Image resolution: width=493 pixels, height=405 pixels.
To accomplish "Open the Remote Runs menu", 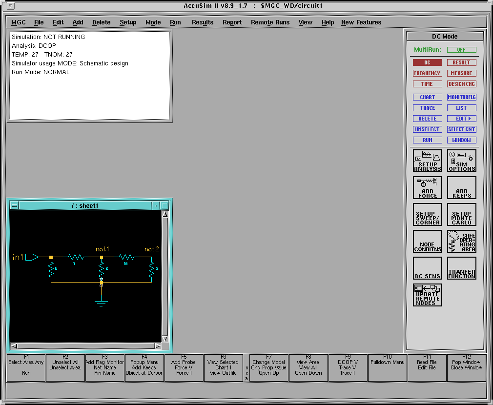I will coord(270,22).
